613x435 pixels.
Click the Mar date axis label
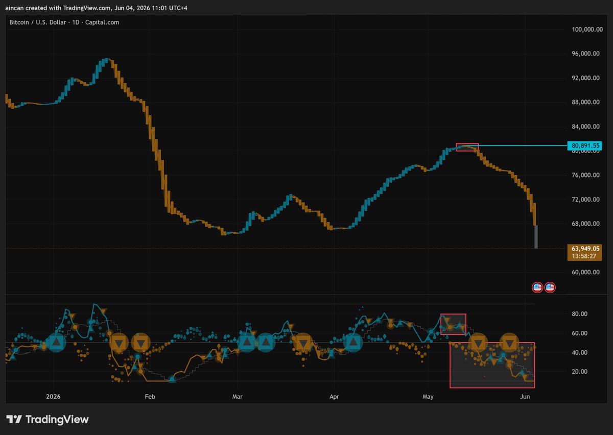point(237,396)
